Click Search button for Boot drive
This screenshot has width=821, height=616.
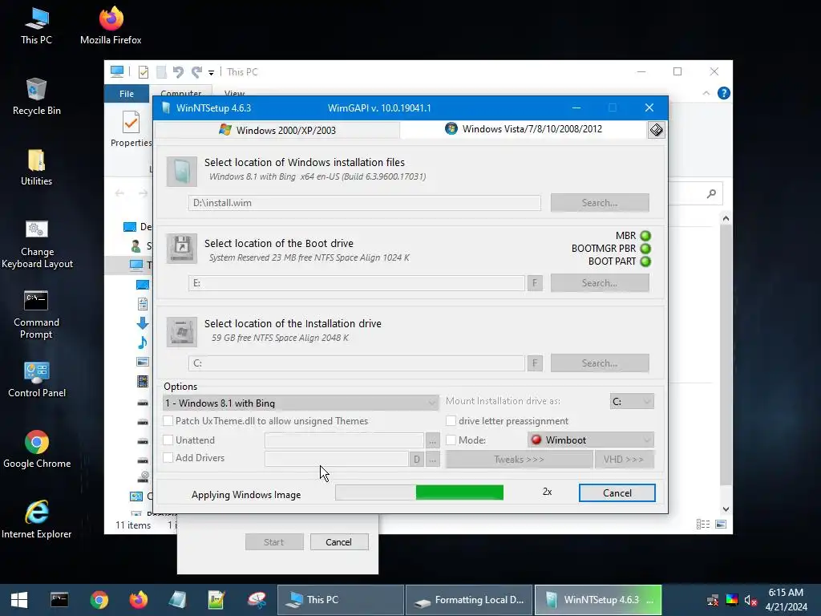tap(600, 283)
